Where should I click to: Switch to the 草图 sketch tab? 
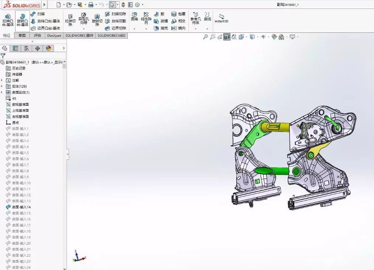[x=22, y=36]
